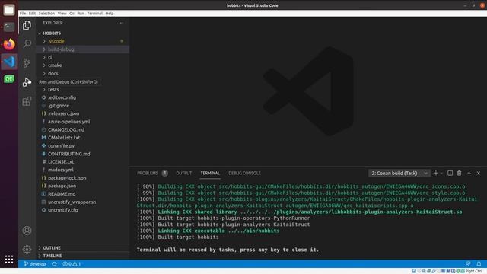
Task: Open errors and warnings status bar item
Action: [72, 264]
